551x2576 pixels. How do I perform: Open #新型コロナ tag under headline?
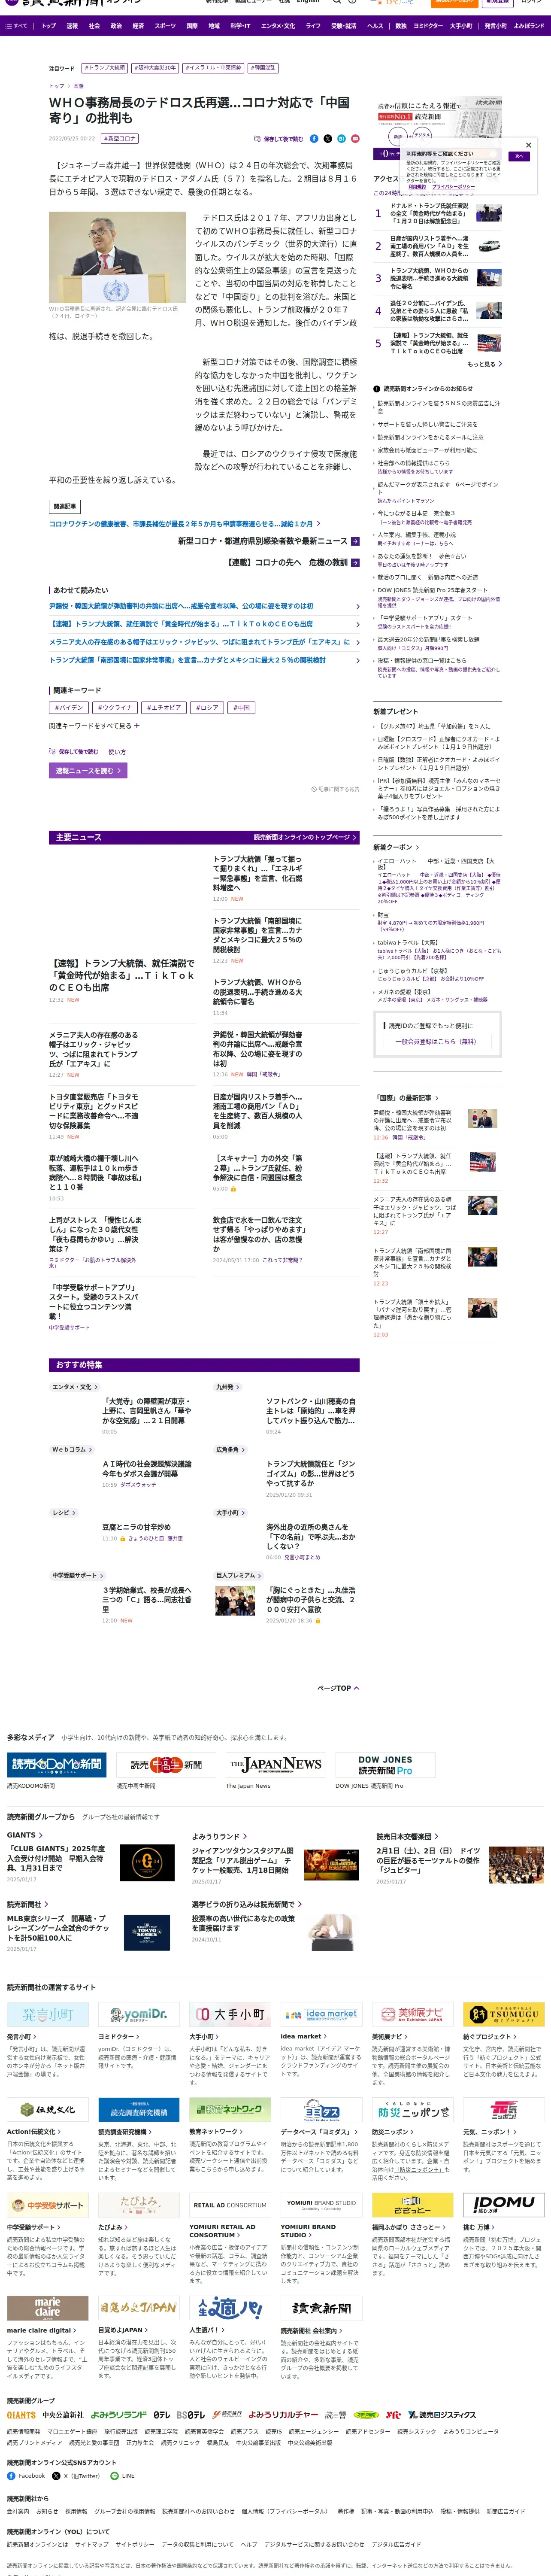[121, 139]
